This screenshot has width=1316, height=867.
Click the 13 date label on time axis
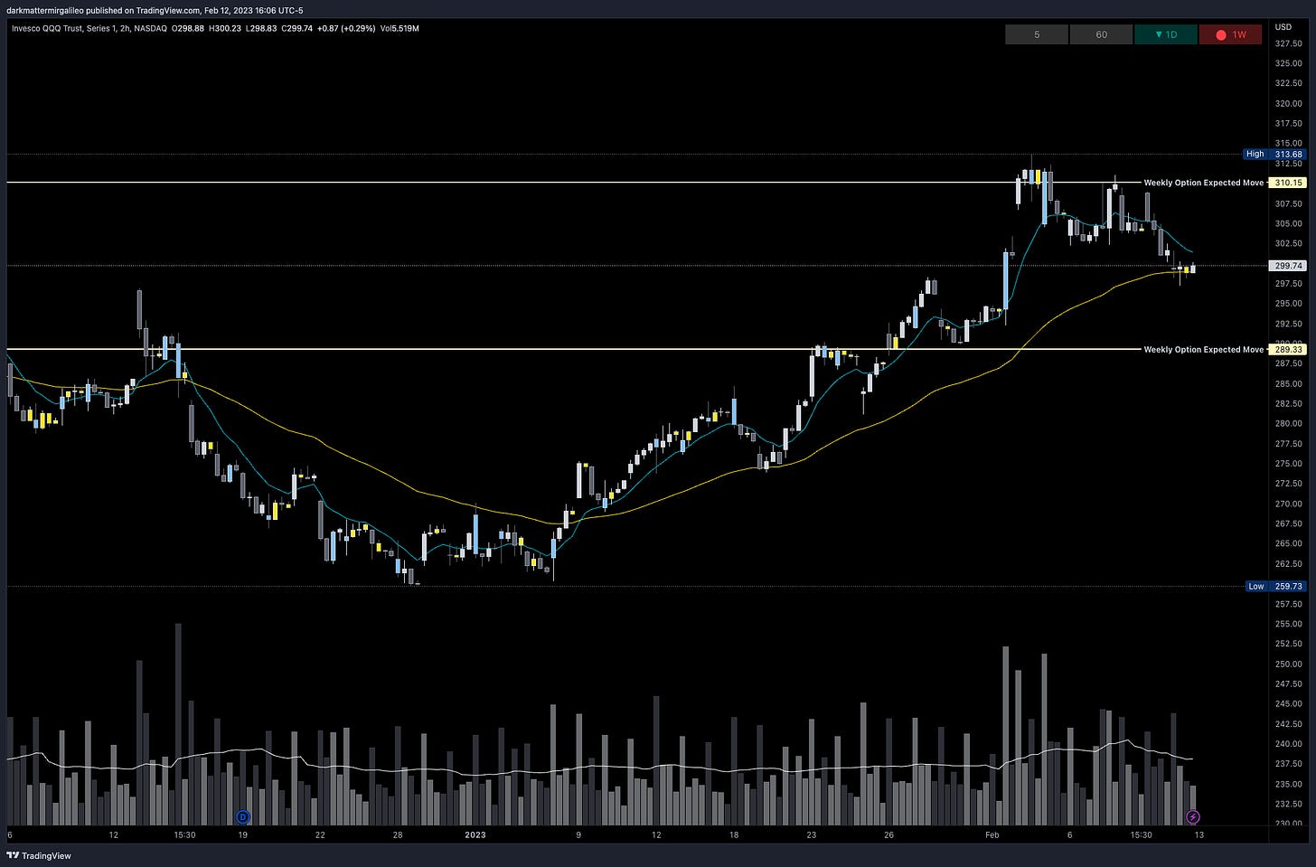(1198, 835)
